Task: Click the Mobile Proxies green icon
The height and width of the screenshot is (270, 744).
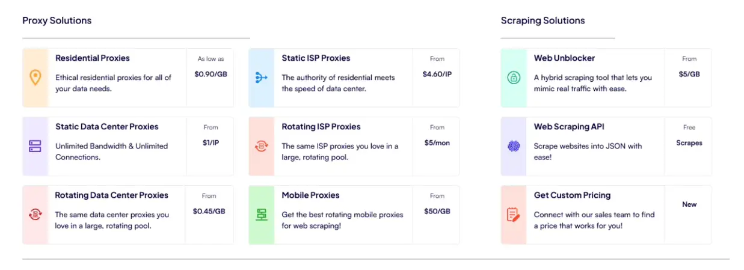Action: tap(261, 214)
